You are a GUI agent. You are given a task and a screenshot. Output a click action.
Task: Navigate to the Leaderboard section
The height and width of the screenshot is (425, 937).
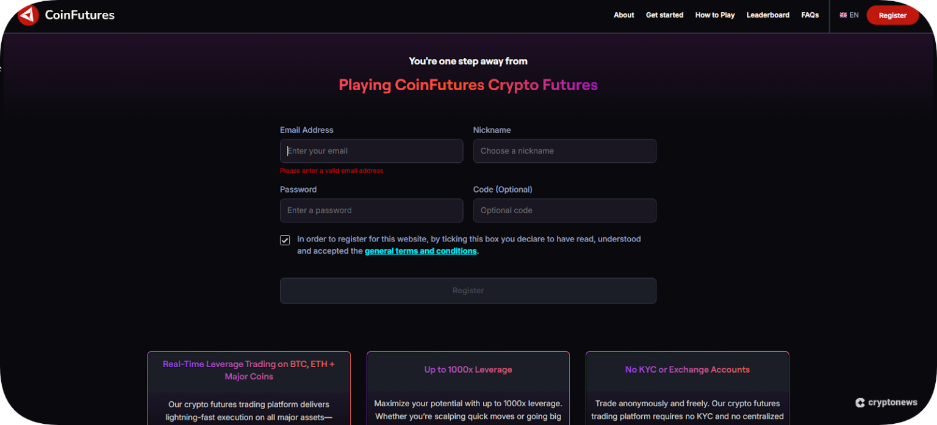[767, 15]
